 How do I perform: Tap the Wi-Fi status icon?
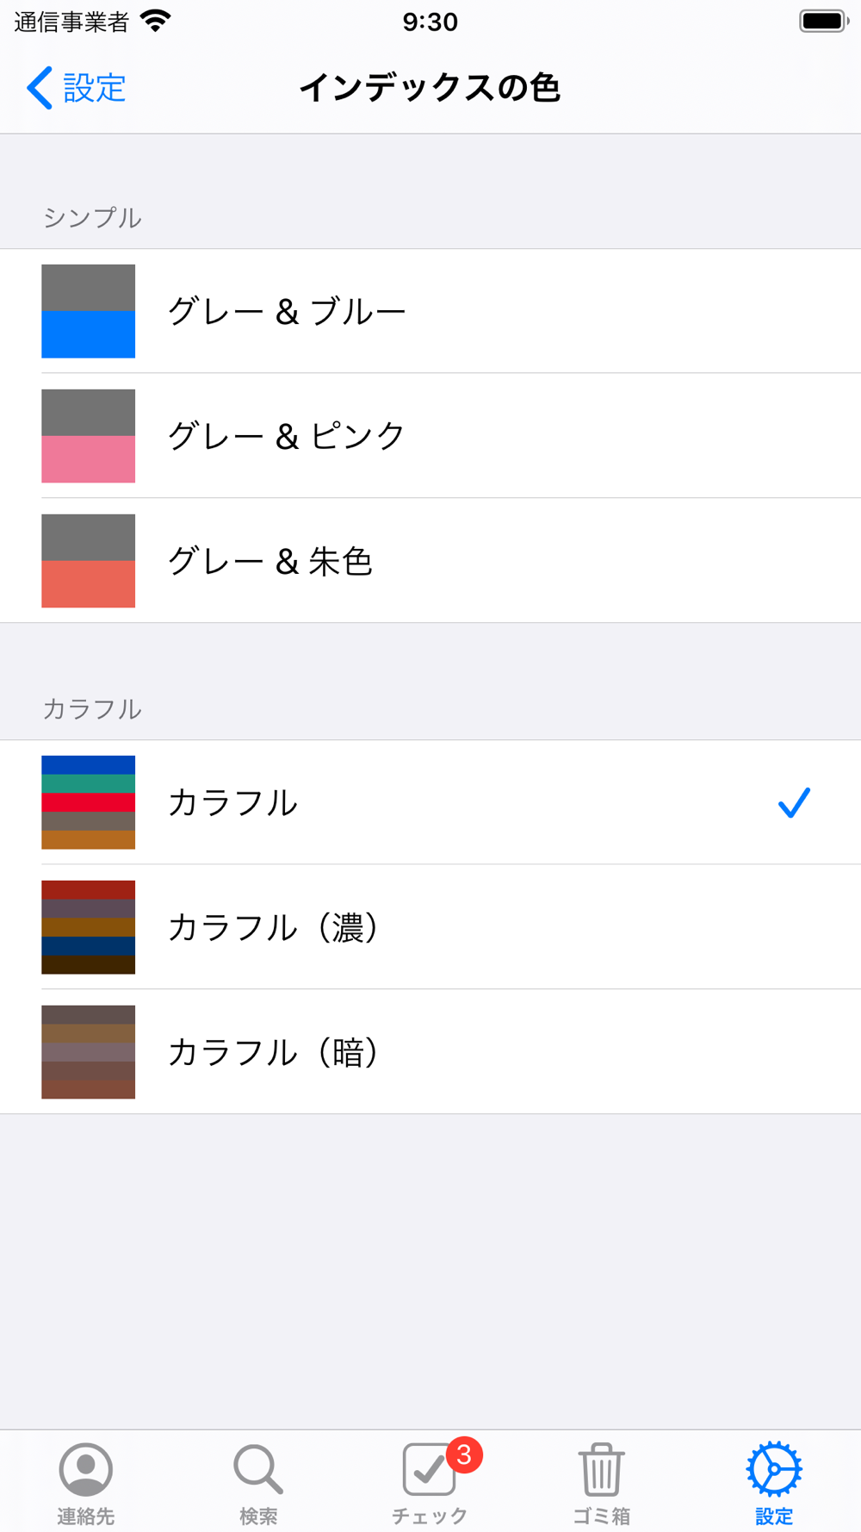pyautogui.click(x=156, y=21)
